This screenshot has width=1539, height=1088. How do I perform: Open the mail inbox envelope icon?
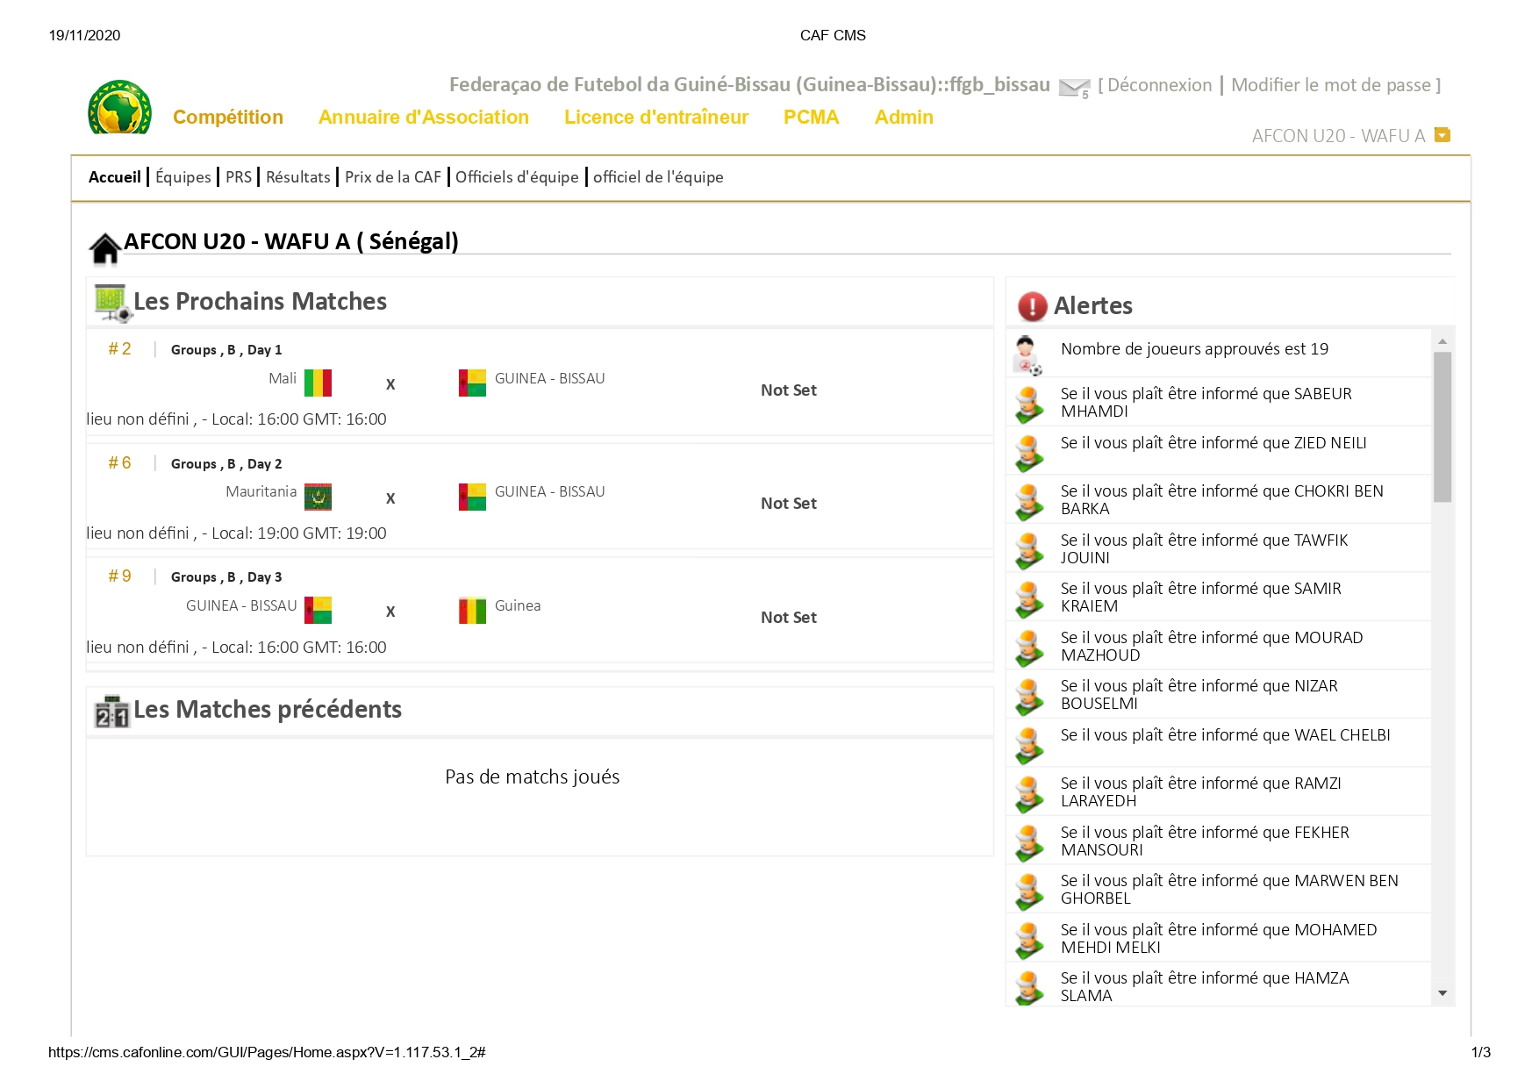[1073, 88]
